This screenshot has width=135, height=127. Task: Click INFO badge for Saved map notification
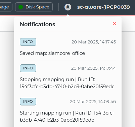coord(28,42)
